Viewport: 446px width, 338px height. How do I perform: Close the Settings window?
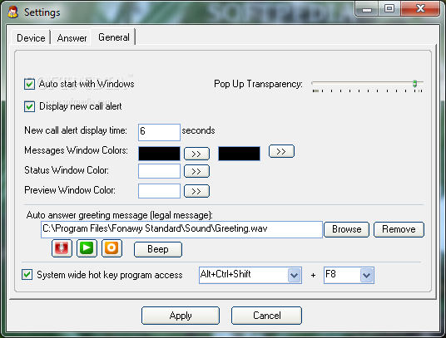pos(420,9)
